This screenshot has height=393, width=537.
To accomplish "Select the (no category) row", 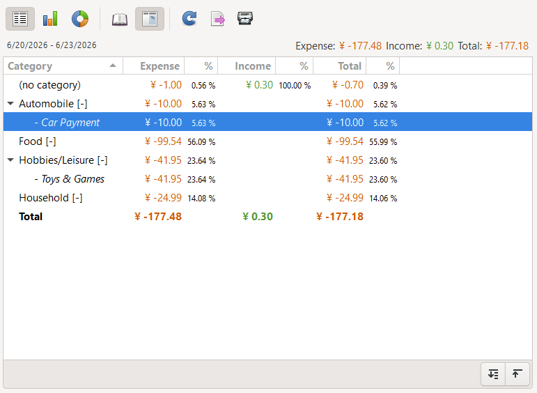I will pos(268,85).
